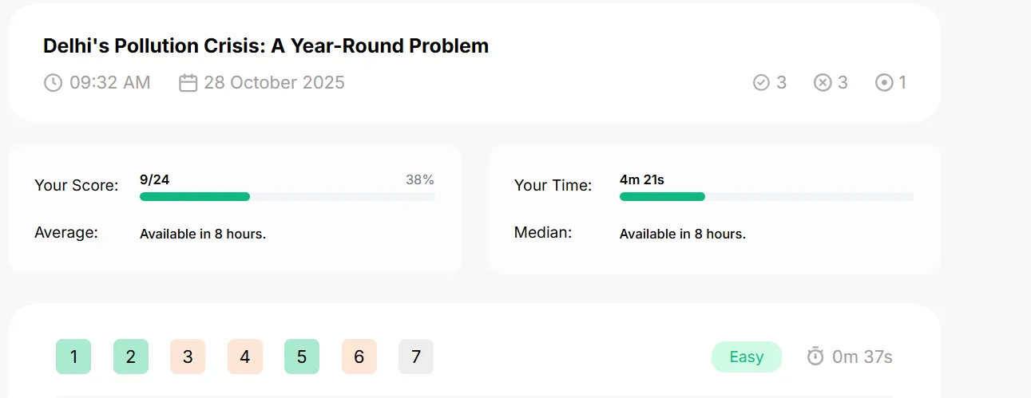Viewport: 1031px width, 398px height.
Task: Click the 0m 37s question time
Action: (x=862, y=357)
